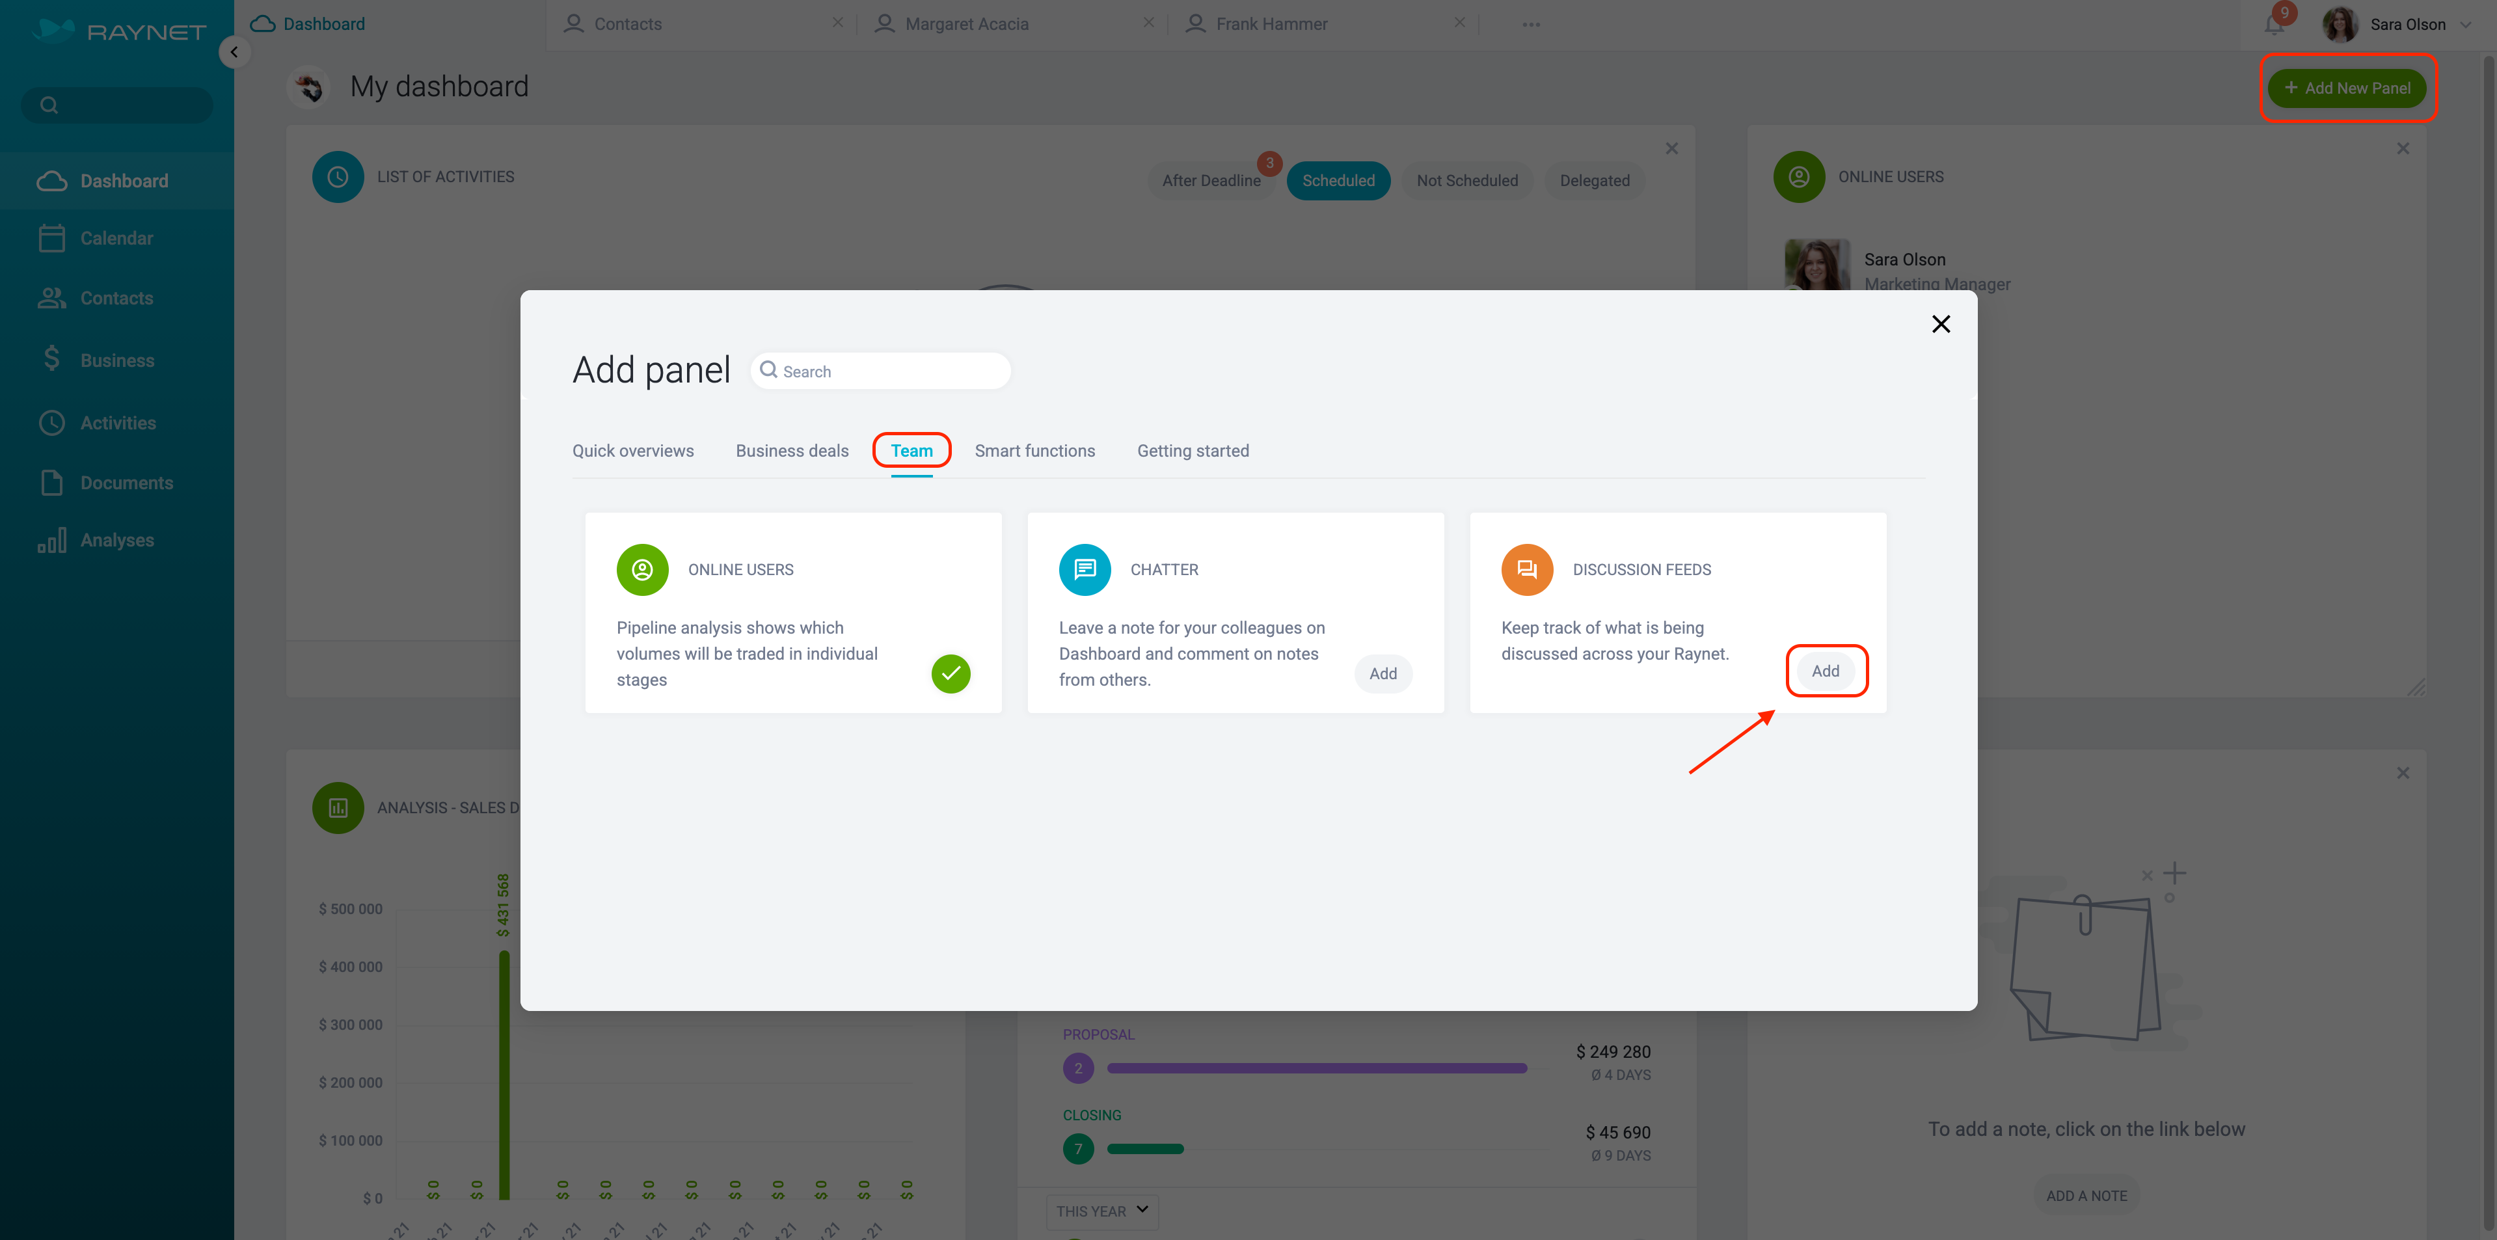
Task: Open the more tabs ellipsis menu
Action: click(1532, 24)
